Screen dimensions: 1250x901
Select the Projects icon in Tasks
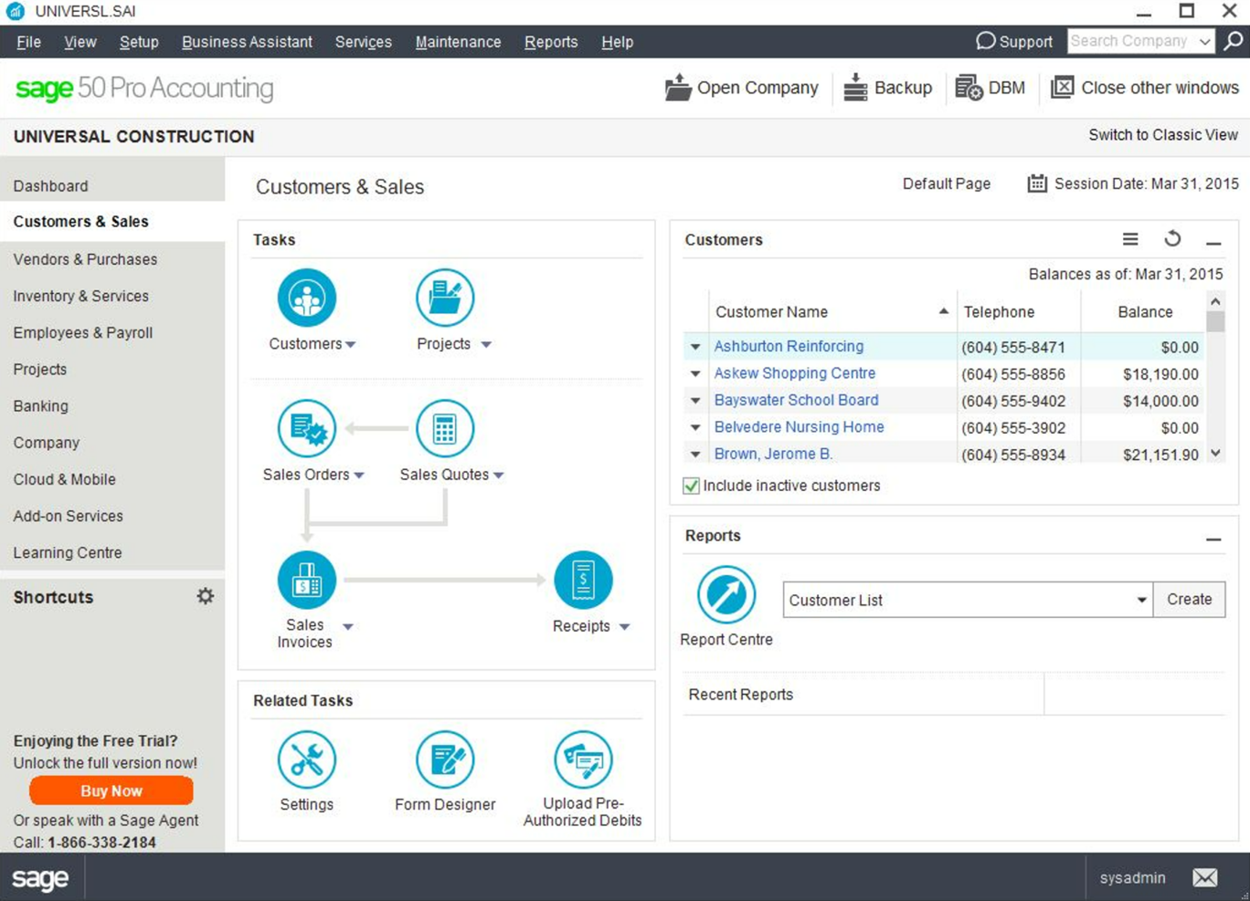[445, 297]
